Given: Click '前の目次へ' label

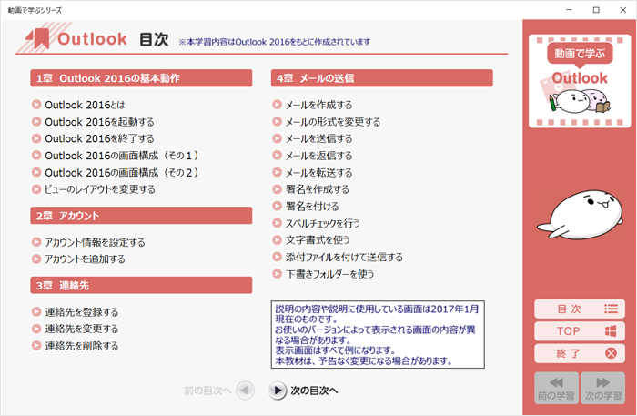Looking at the screenshot, I should point(207,391).
